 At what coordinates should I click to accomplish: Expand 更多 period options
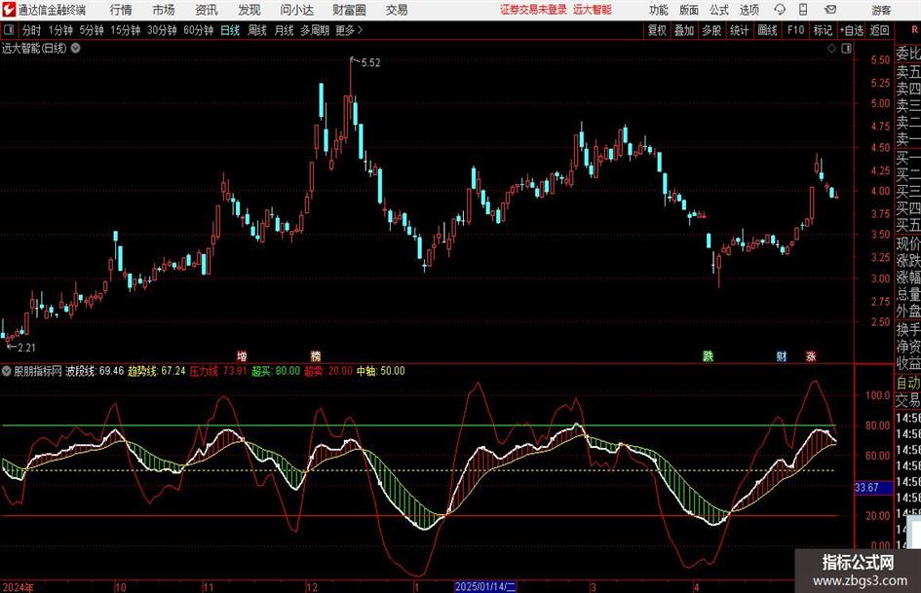pyautogui.click(x=349, y=30)
